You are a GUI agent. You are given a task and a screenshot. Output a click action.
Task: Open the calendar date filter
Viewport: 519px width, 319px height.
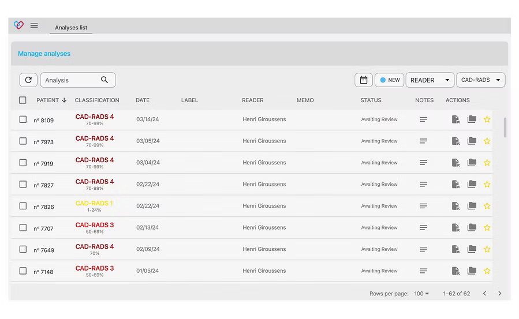[x=364, y=80]
